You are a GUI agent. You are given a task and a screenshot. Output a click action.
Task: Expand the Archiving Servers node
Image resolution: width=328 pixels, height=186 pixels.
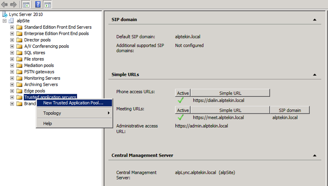[x=12, y=85]
